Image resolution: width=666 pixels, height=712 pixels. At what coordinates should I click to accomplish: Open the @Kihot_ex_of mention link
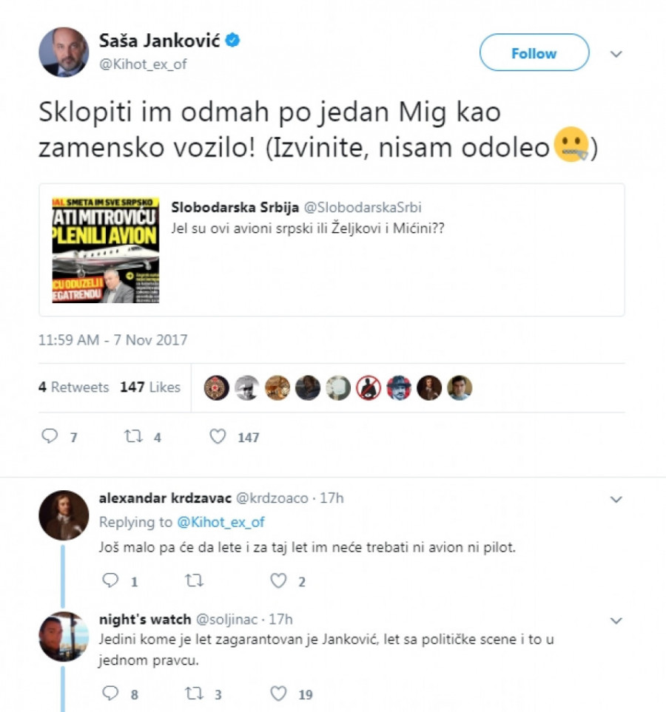point(221,522)
